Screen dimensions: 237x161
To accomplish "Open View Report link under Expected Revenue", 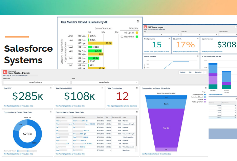I will click(212, 52).
